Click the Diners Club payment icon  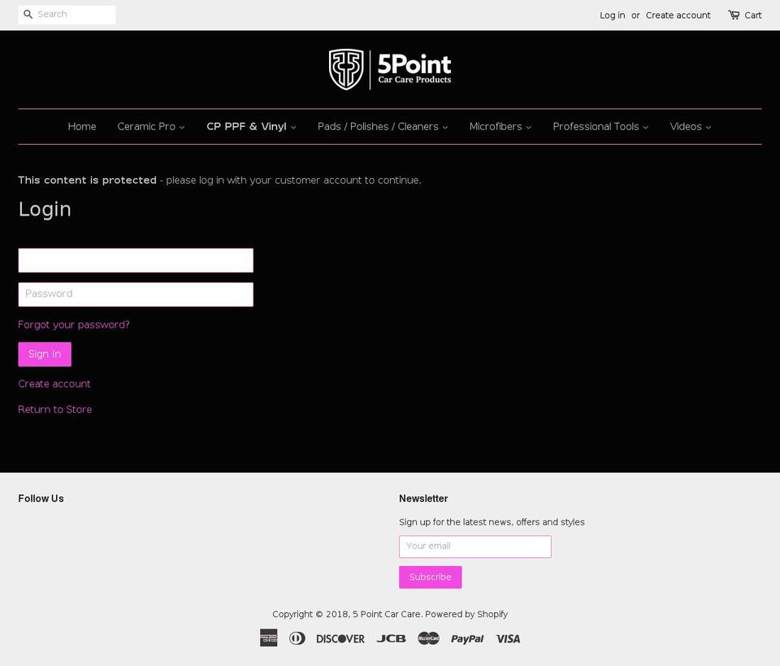pos(297,638)
